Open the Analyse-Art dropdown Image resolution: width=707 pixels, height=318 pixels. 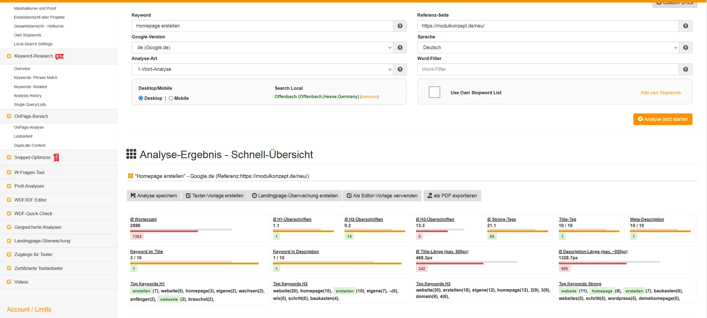(262, 69)
